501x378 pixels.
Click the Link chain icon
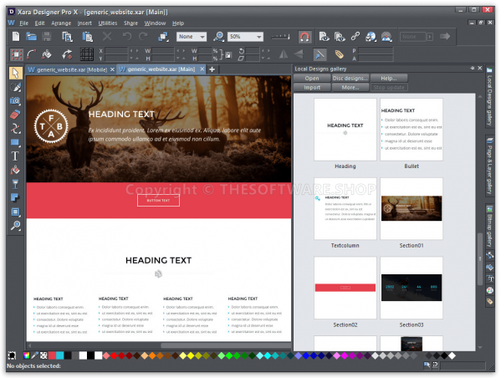[x=355, y=37]
